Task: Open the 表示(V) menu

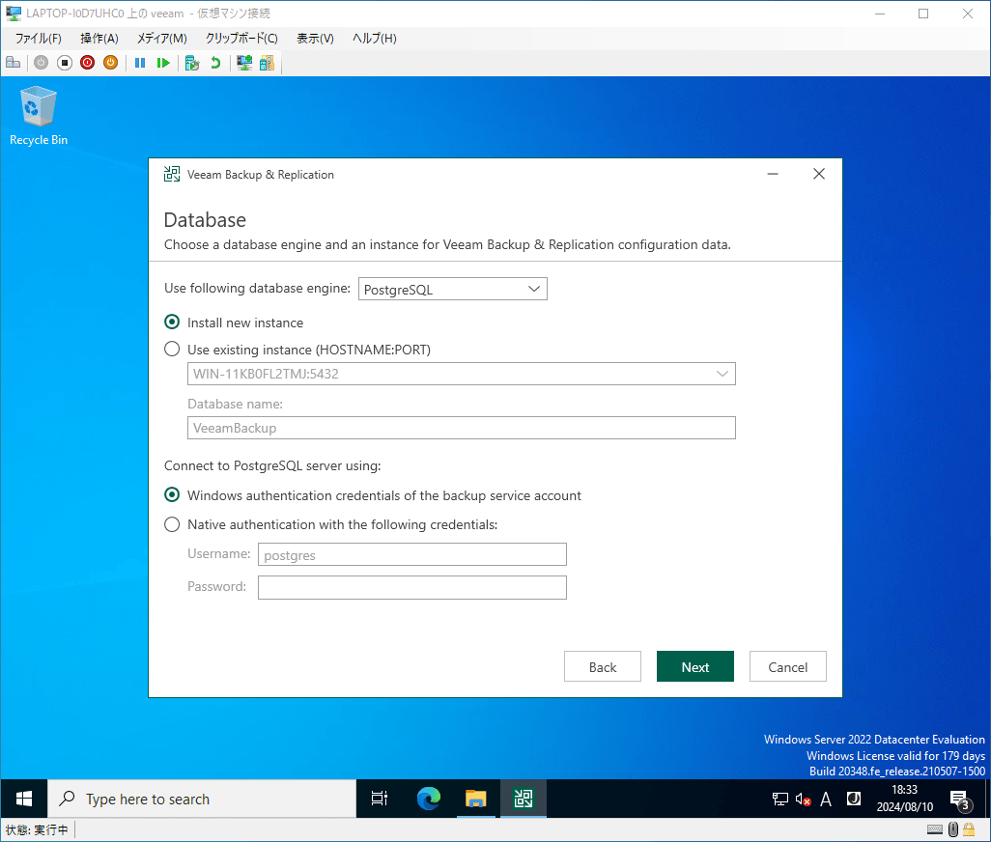Action: pos(315,39)
